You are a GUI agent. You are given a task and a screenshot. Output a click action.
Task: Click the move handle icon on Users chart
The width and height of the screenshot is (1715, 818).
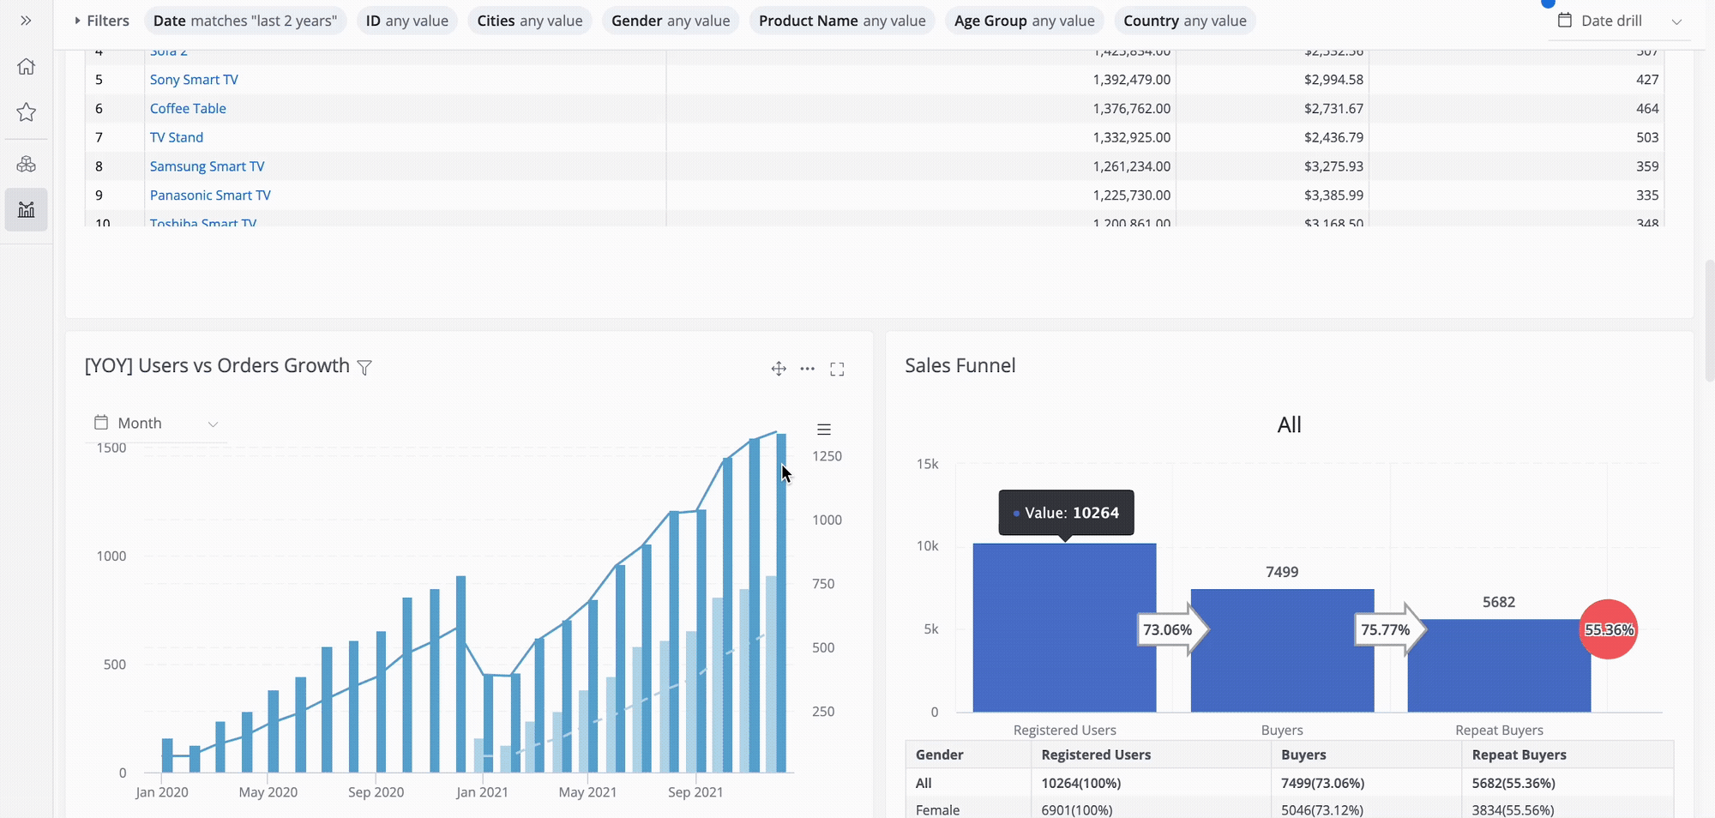point(779,369)
